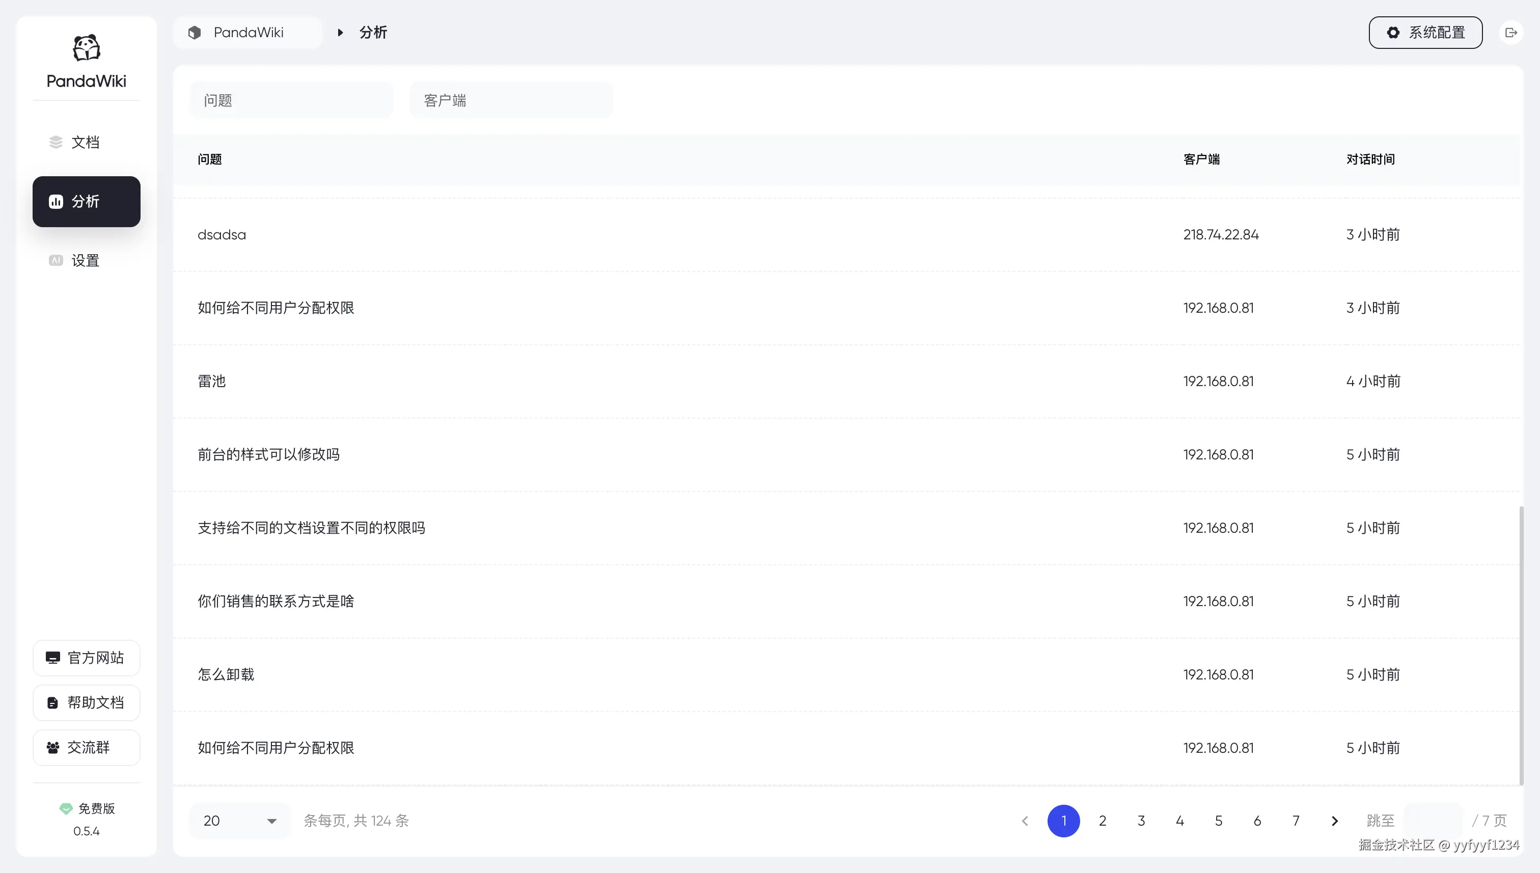Click the 客户端 filter input

tap(511, 100)
